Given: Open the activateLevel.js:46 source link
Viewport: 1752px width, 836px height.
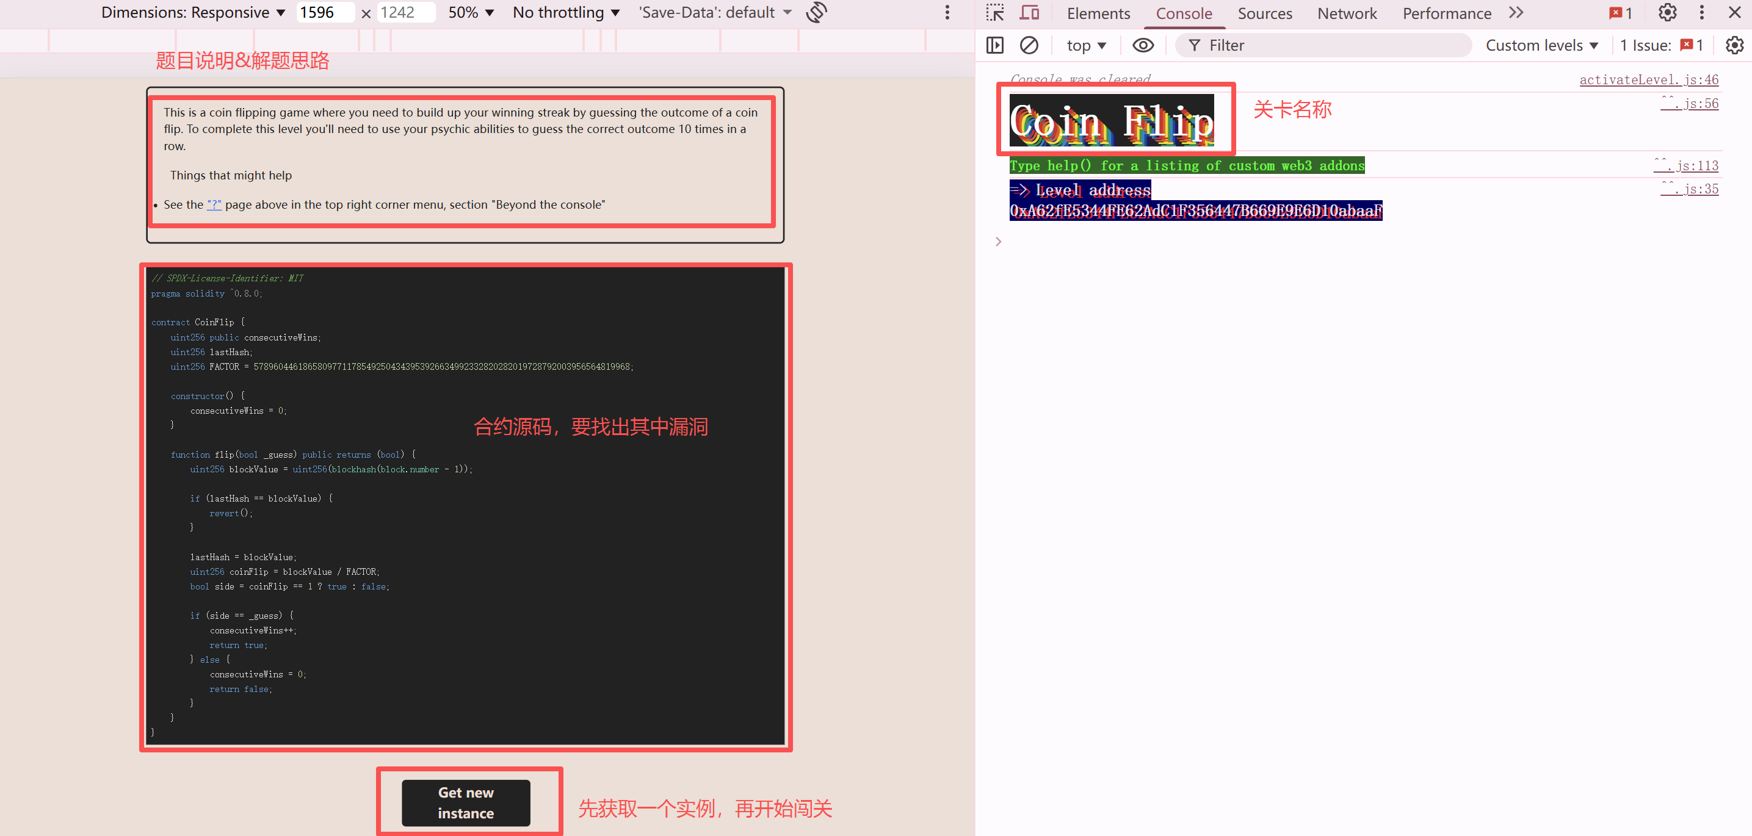Looking at the screenshot, I should (x=1648, y=79).
